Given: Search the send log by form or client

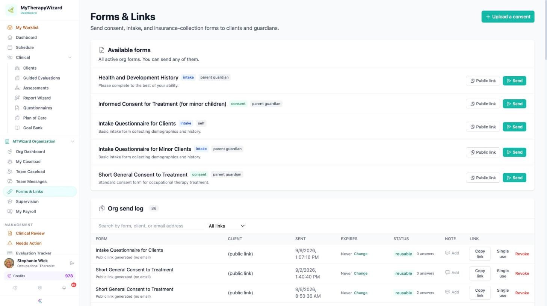Looking at the screenshot, I should pos(150,226).
